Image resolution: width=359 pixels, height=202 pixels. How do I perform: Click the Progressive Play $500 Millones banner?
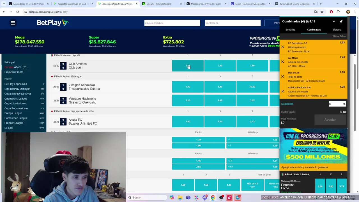pyautogui.click(x=314, y=146)
